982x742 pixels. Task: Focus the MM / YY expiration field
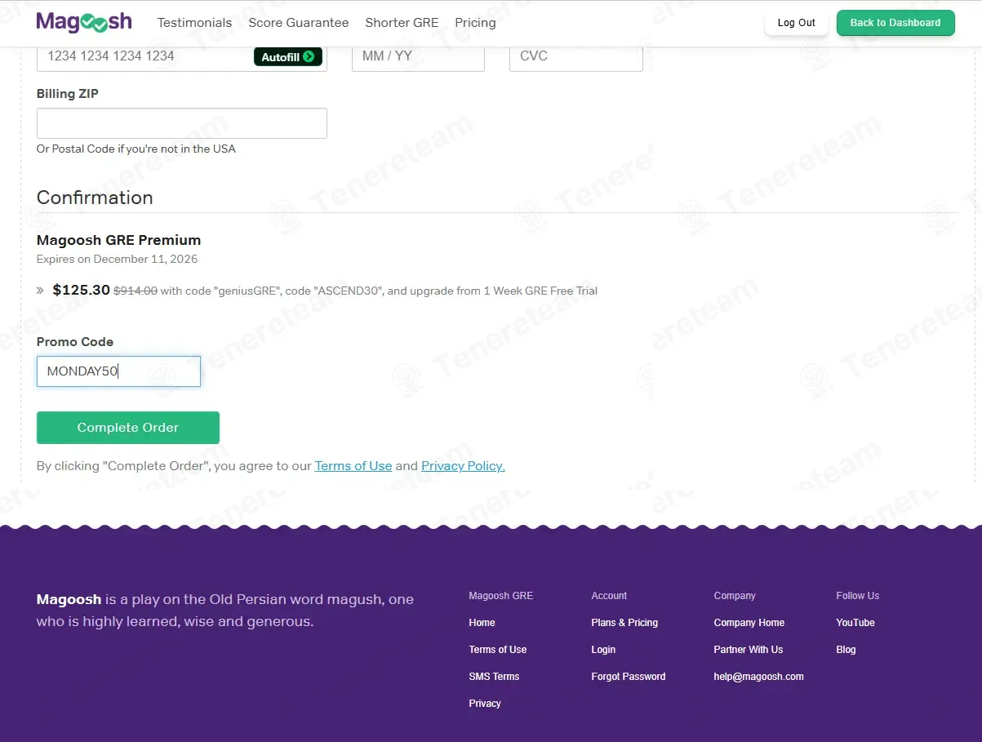[x=418, y=56]
